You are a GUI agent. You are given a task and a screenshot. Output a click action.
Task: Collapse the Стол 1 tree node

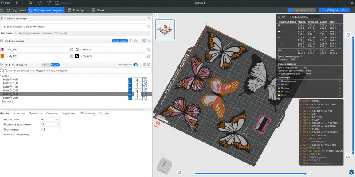click(2, 76)
